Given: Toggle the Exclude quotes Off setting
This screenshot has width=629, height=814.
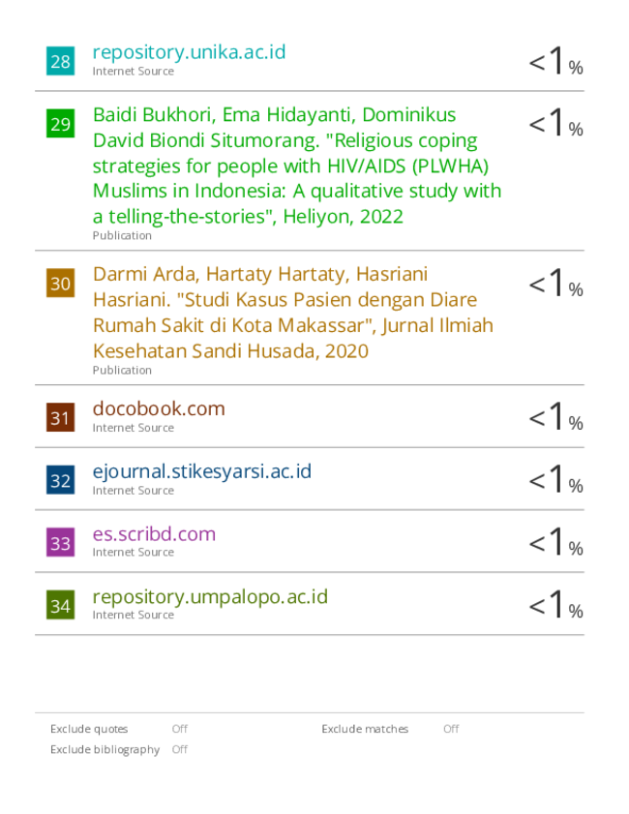Looking at the screenshot, I should (x=180, y=729).
